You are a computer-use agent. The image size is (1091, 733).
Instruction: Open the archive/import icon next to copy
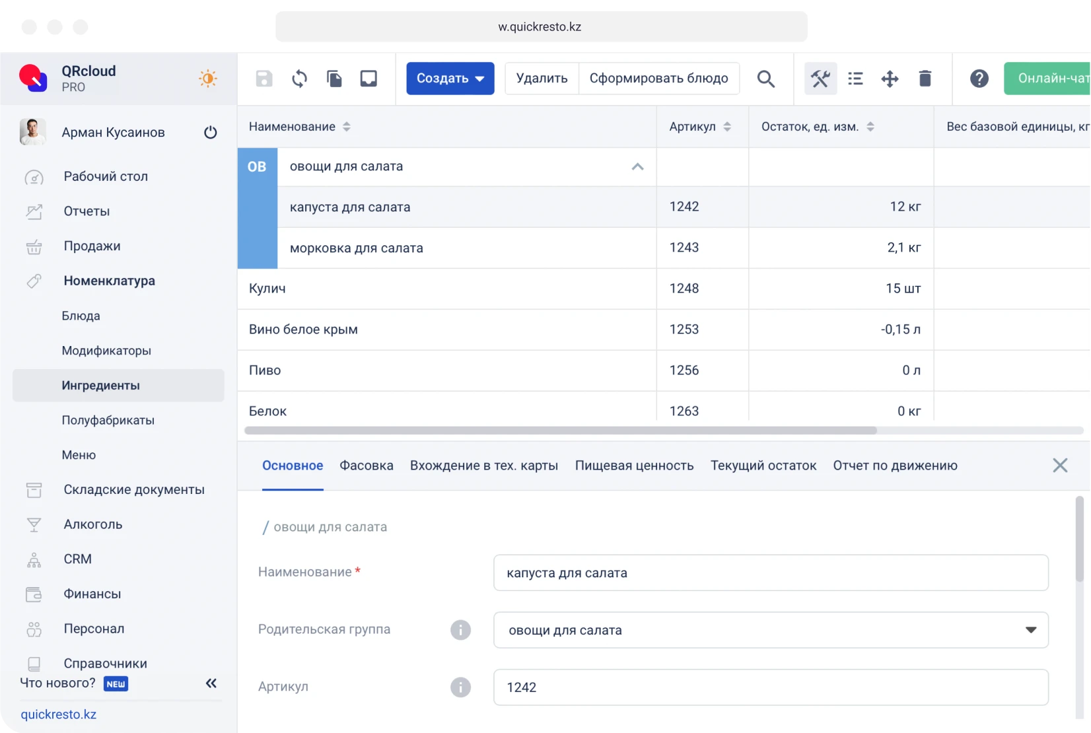369,79
